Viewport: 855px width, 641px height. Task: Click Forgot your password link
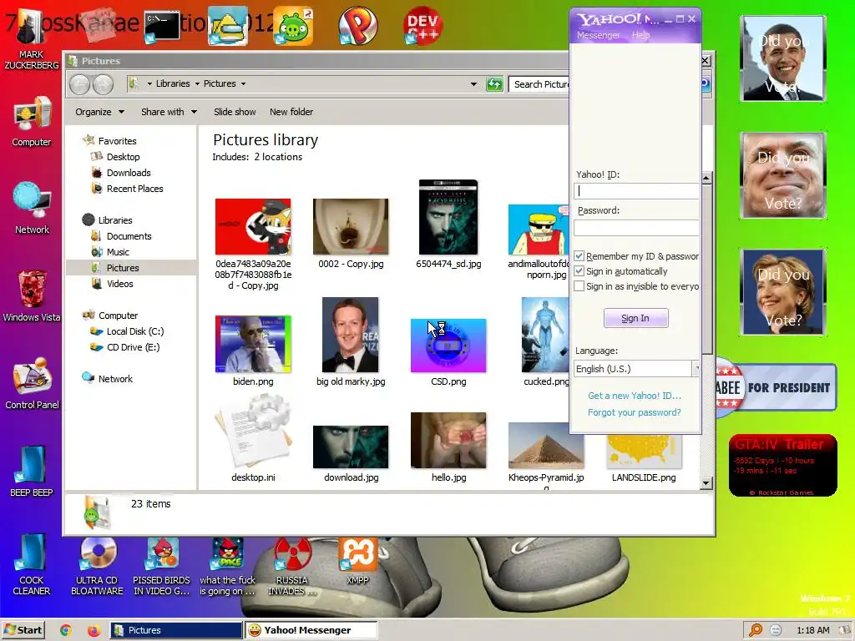tap(635, 412)
